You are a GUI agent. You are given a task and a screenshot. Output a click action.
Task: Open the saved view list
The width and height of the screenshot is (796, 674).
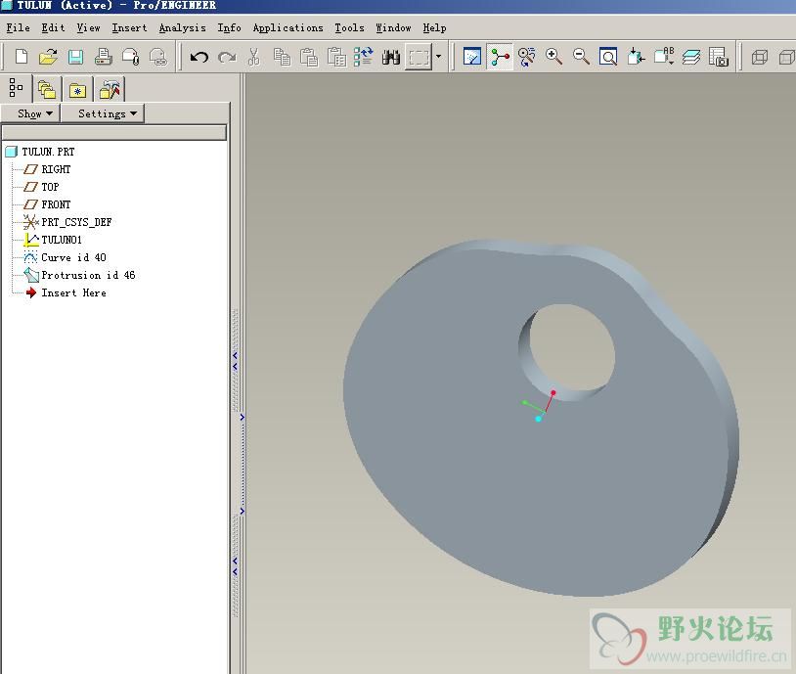[664, 57]
